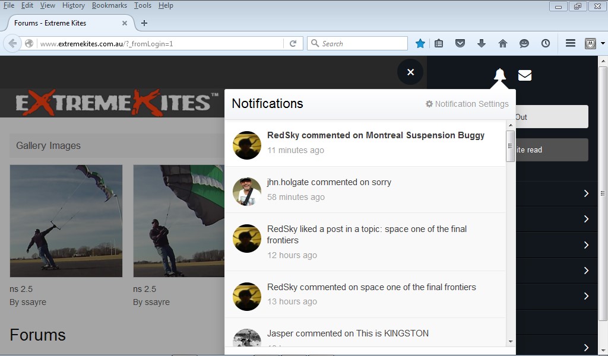Open the History menu
Viewport: 608px width, 356px height.
click(x=74, y=5)
